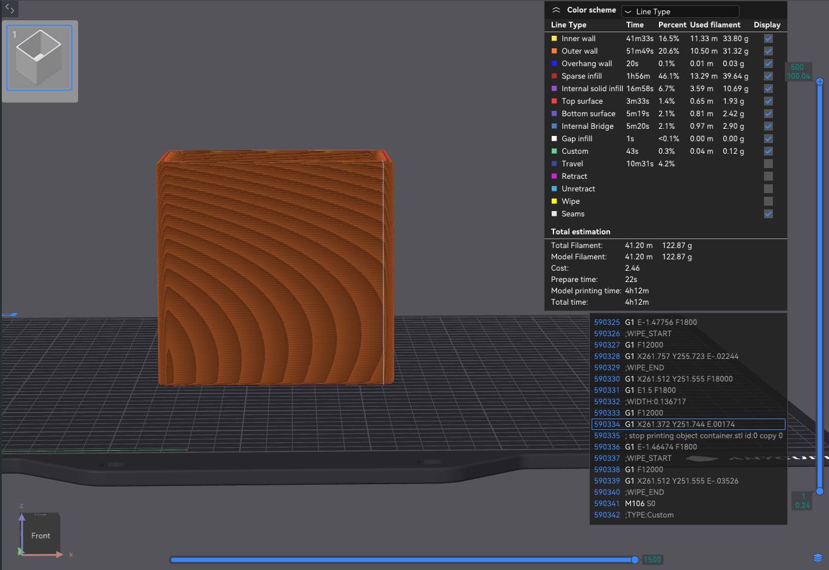Click the Time column header
829x570 pixels.
click(x=635, y=24)
